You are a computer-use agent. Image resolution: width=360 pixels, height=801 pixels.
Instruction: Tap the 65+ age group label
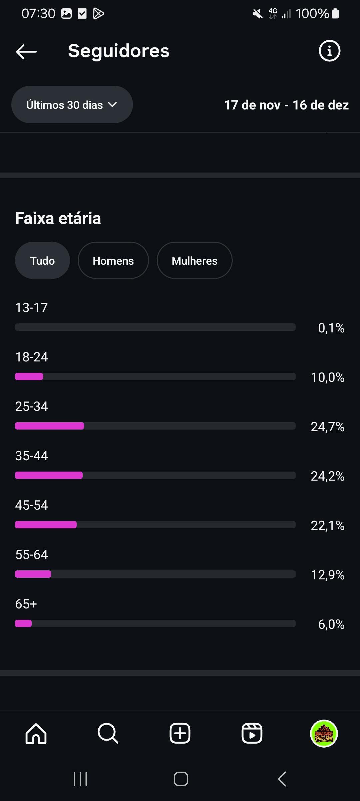coord(26,604)
